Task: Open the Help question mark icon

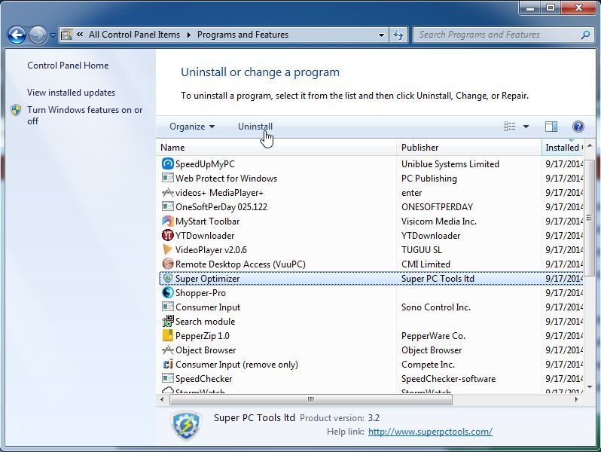Action: [578, 127]
